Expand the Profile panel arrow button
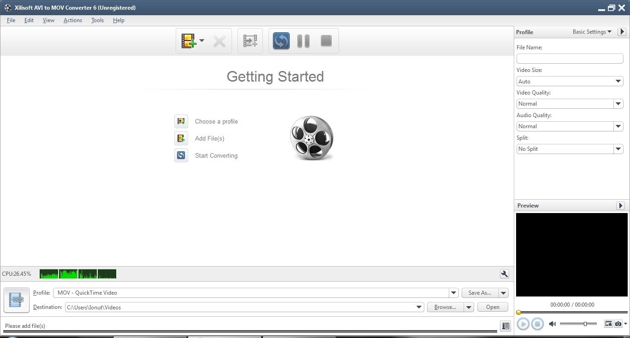The width and height of the screenshot is (630, 338). (x=622, y=32)
